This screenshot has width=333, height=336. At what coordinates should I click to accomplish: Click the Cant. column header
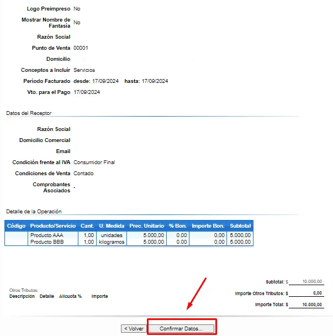point(87,225)
